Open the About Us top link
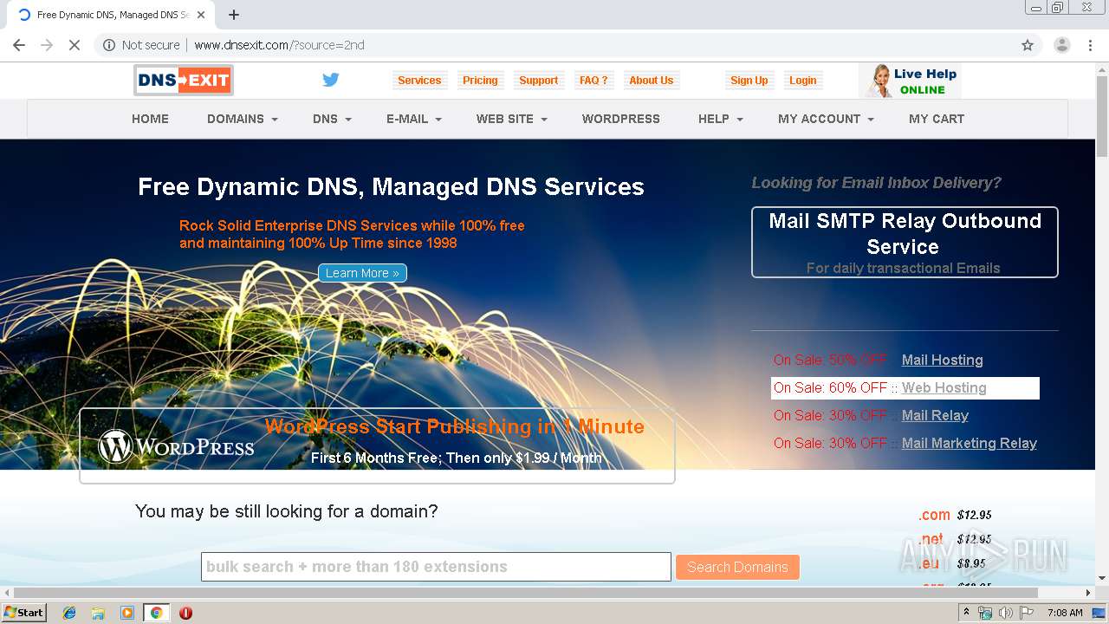The height and width of the screenshot is (624, 1109). 651,81
